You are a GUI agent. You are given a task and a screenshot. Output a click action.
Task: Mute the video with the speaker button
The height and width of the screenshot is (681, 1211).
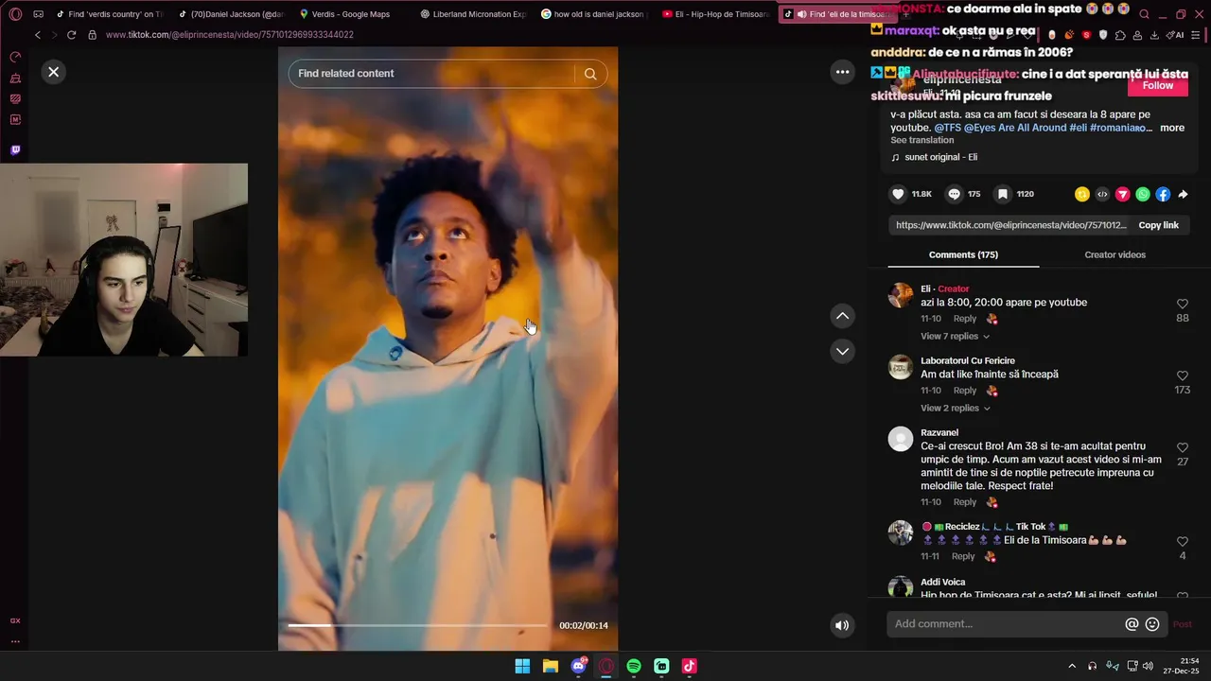coord(842,625)
